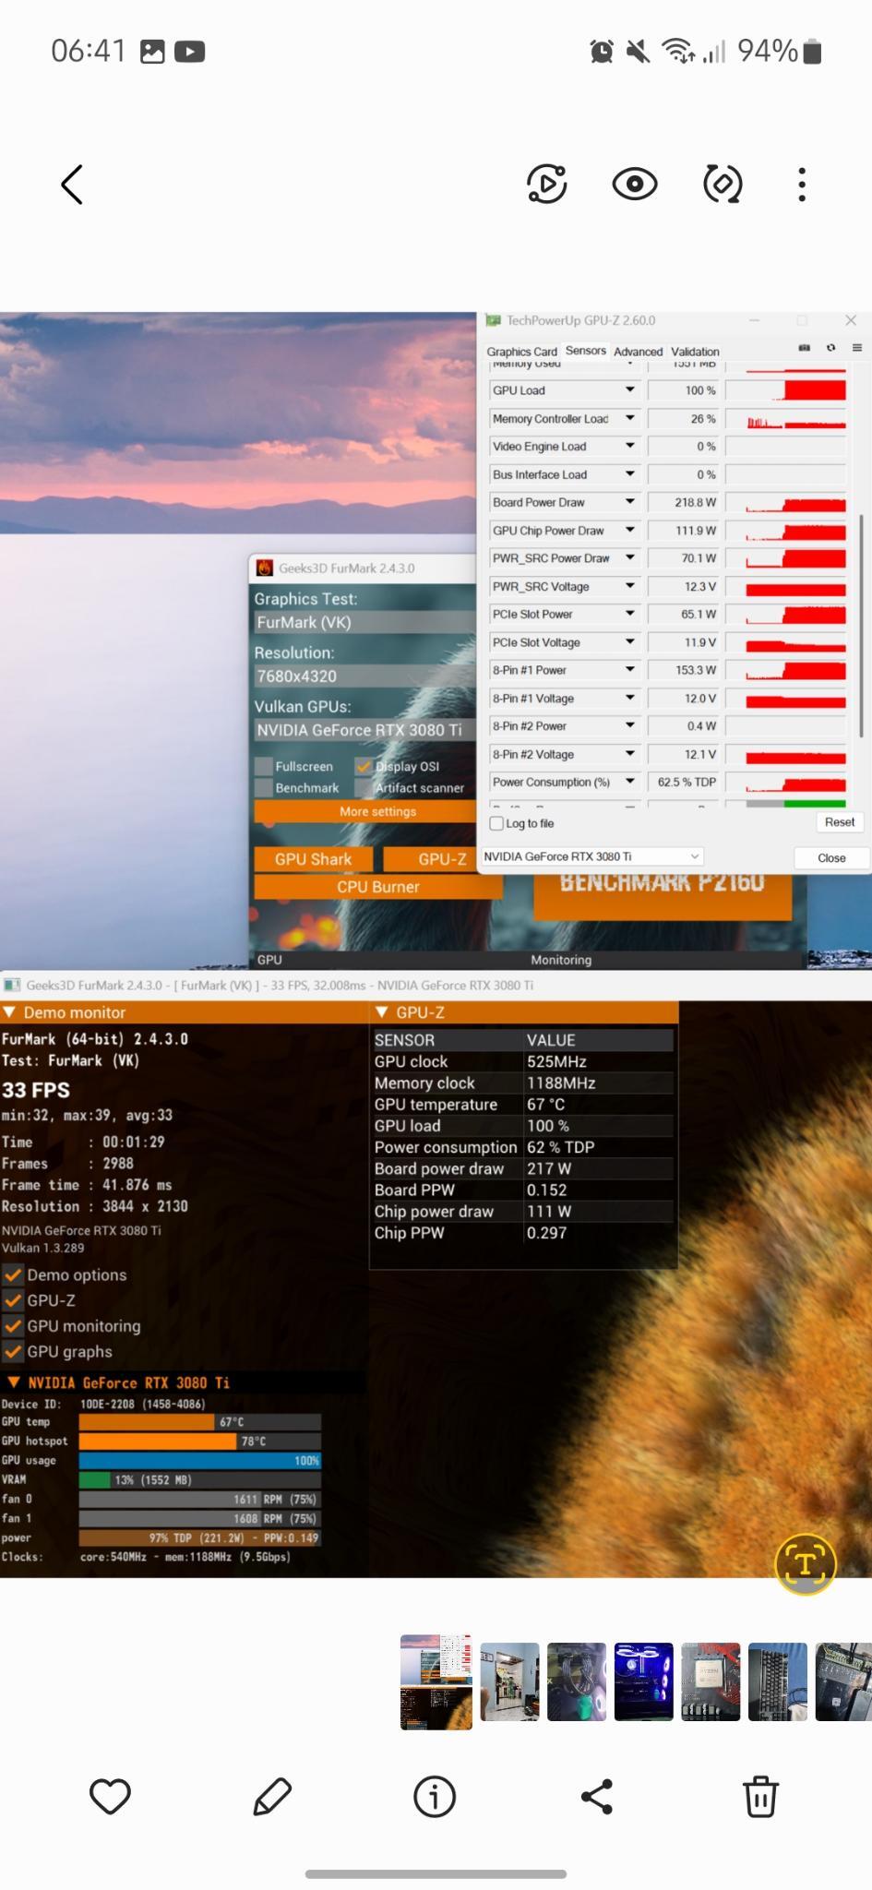Open the three-dot more options menu
This screenshot has height=1890, width=872.
pos(802,185)
